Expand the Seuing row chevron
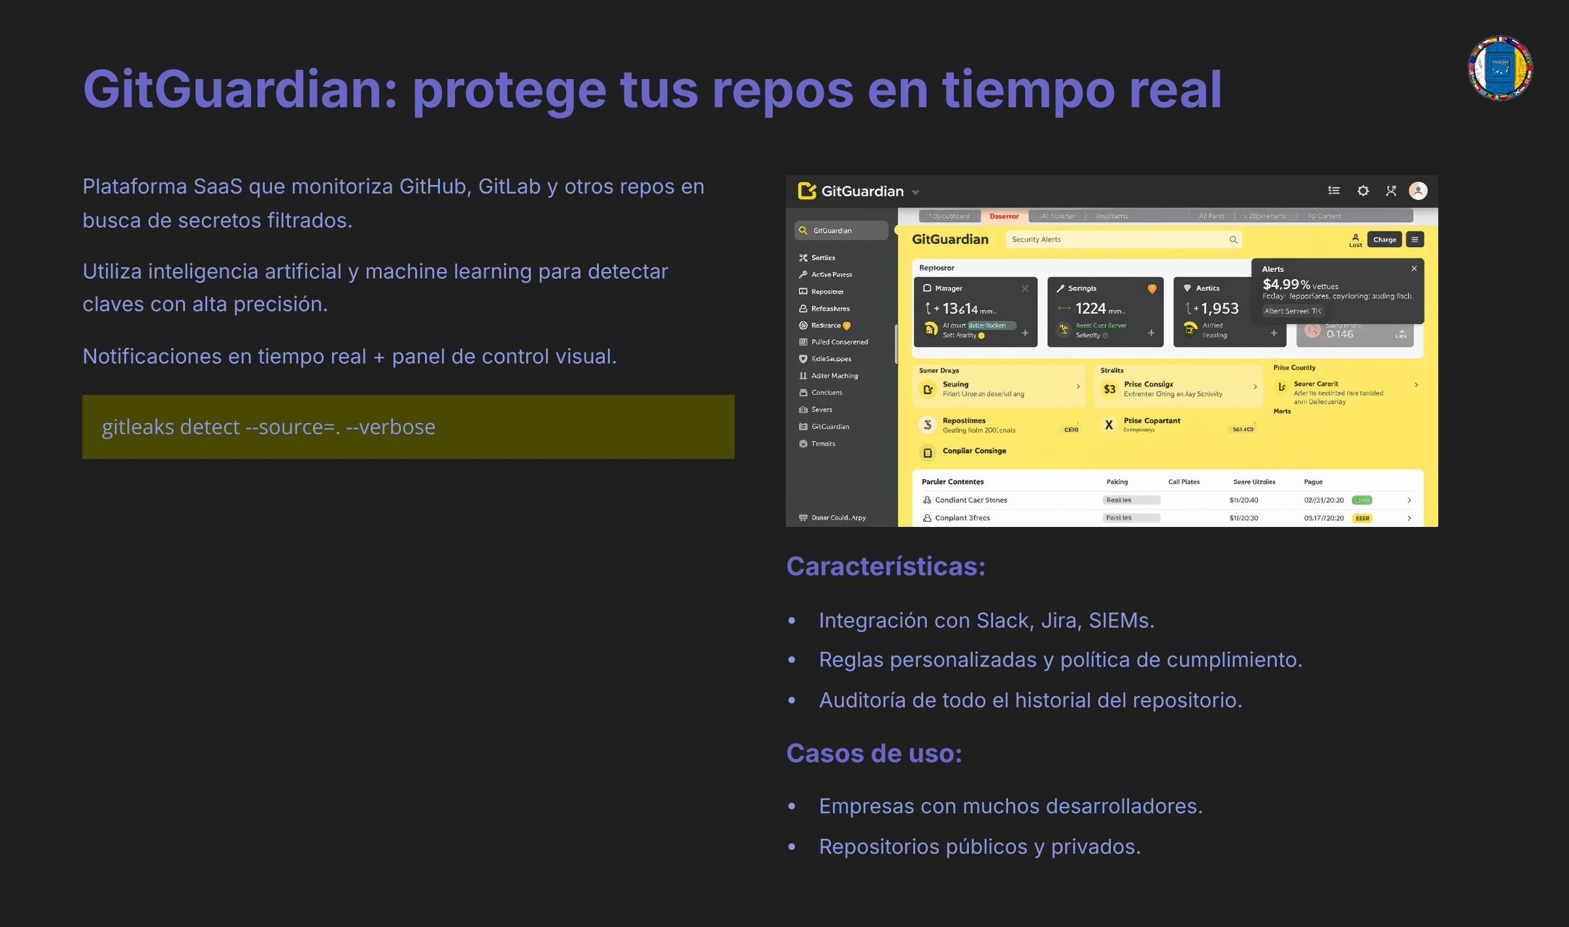 (1078, 387)
